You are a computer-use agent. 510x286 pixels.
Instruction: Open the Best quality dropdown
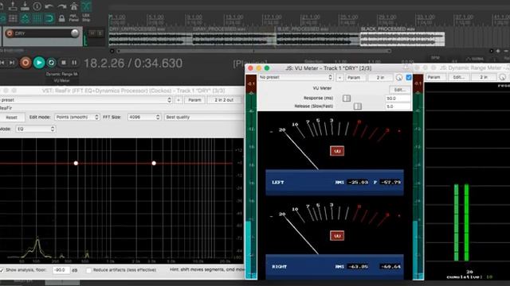point(204,117)
